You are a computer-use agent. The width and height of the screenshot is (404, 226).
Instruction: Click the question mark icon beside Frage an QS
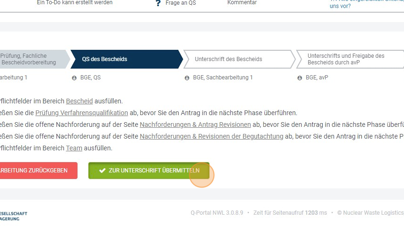coord(158,3)
